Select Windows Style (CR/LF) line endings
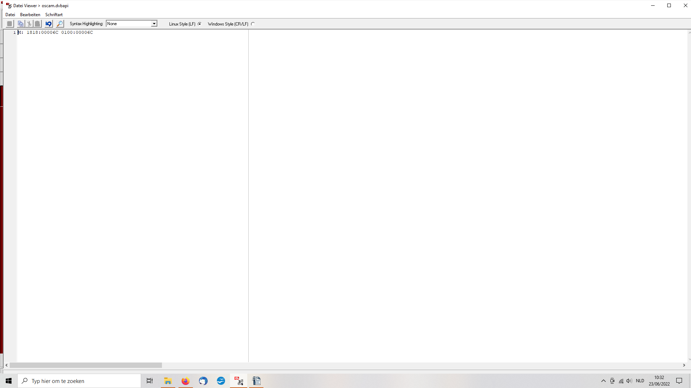 tap(253, 24)
